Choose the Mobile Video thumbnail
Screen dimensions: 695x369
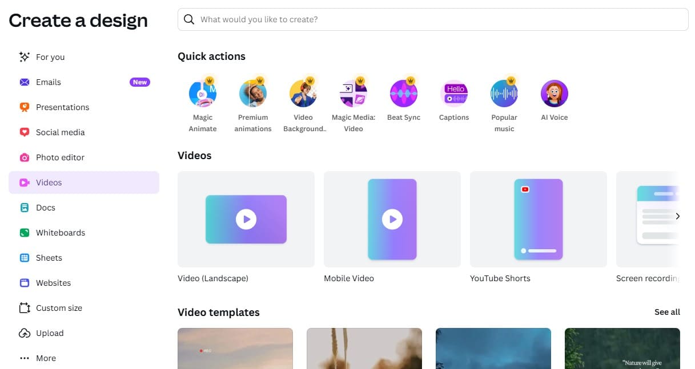392,219
